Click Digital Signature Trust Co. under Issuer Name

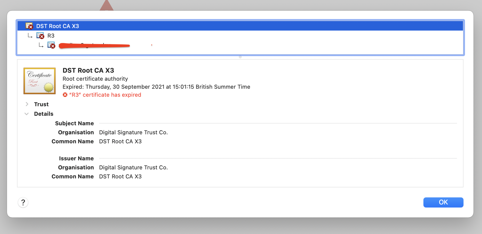(x=133, y=167)
